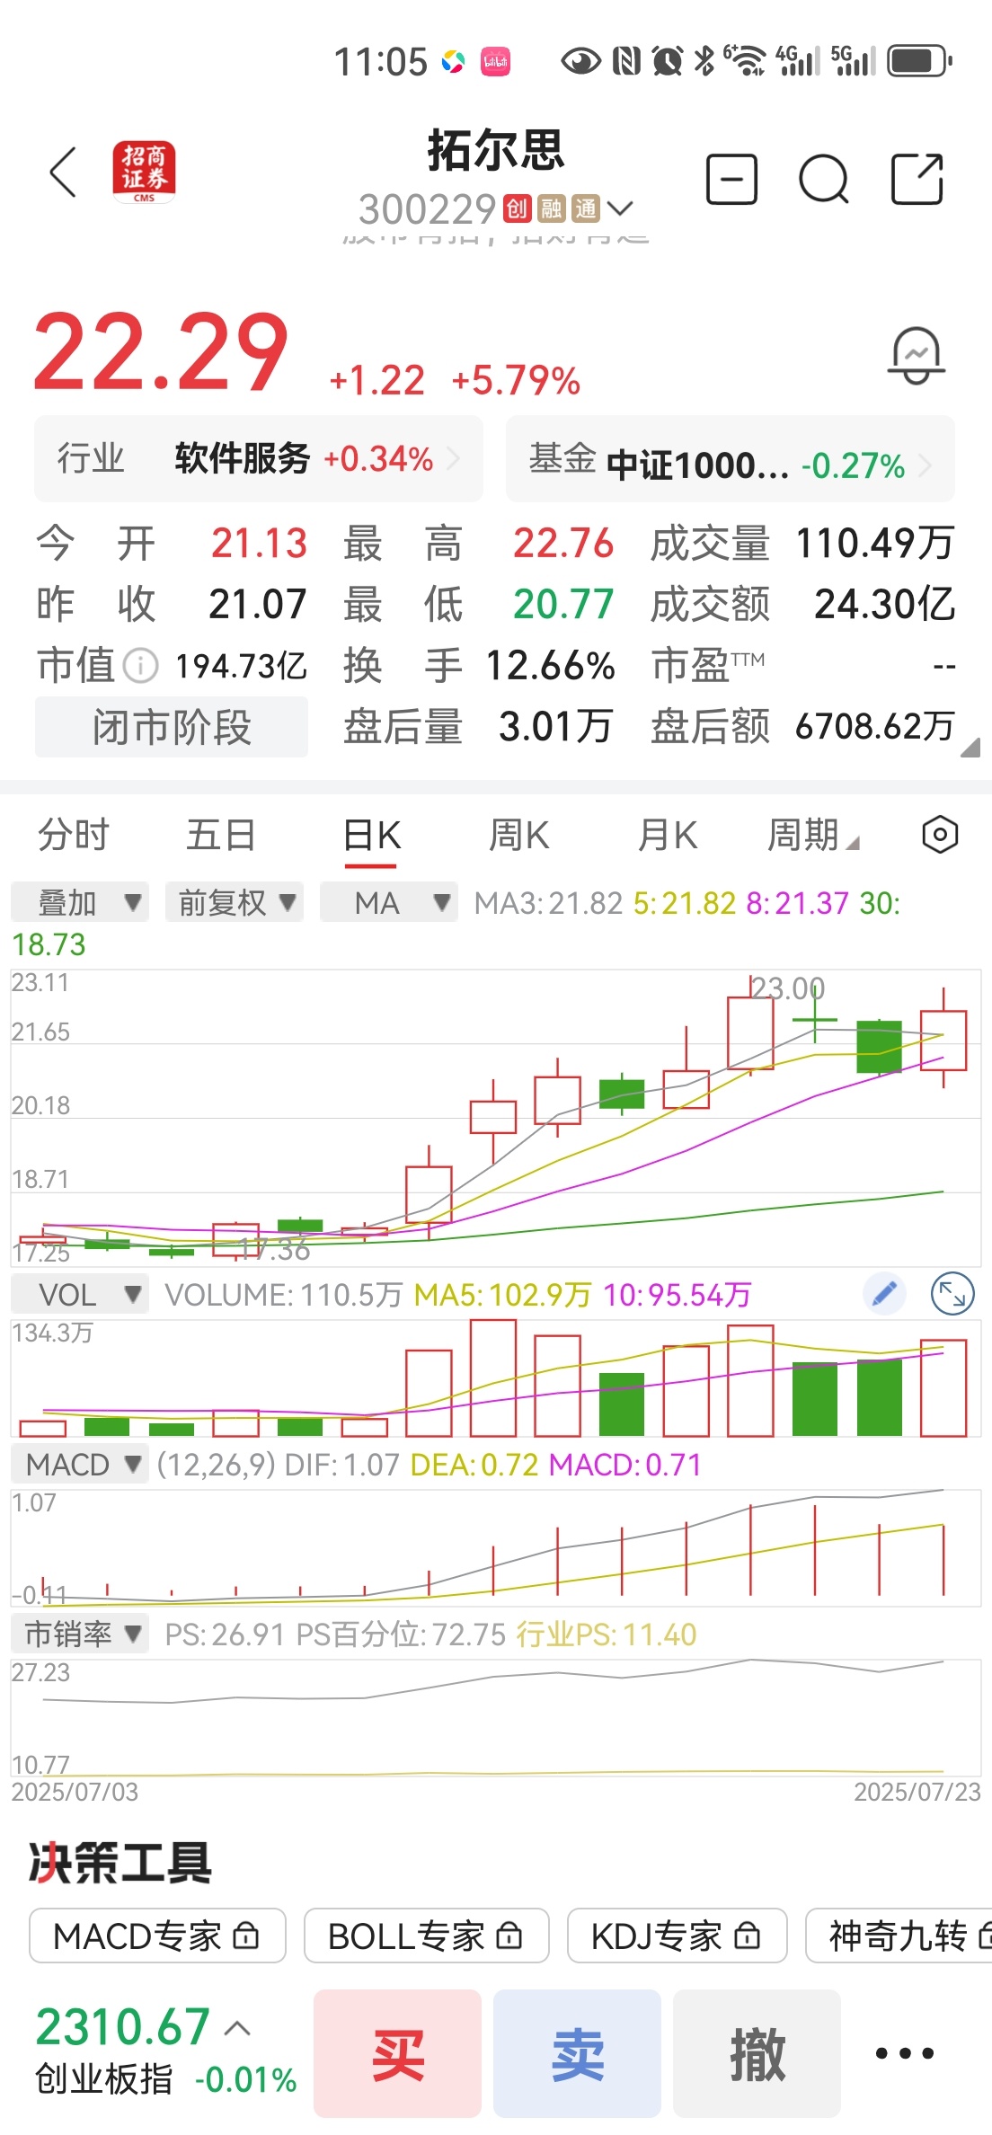The image size is (992, 2135).
Task: Open the 市销率 indicator dropdown
Action: click(x=80, y=1634)
